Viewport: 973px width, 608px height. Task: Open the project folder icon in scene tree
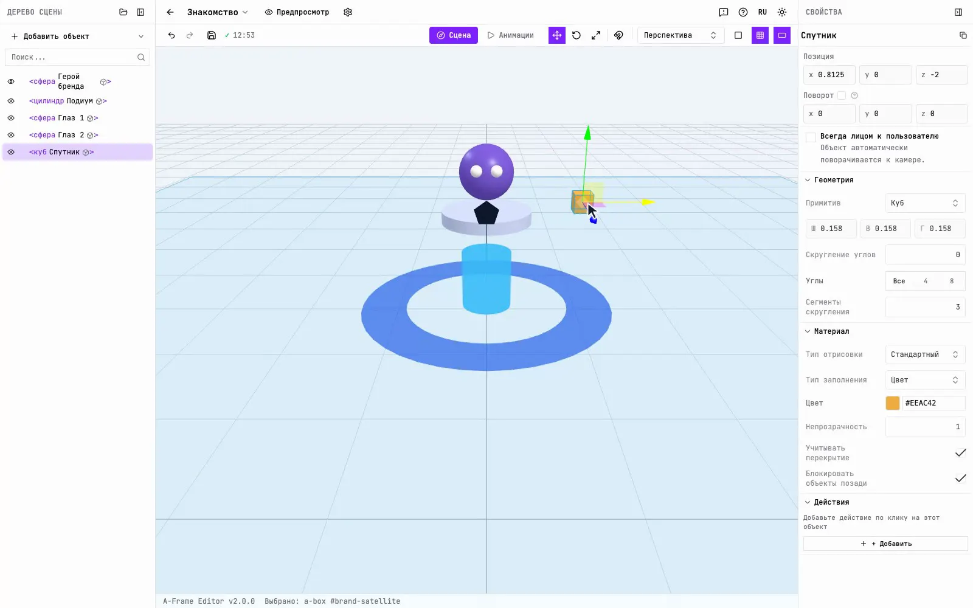click(x=123, y=12)
